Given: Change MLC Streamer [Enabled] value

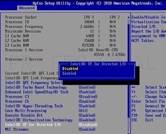Looking at the screenshot, I should tap(87, 129).
